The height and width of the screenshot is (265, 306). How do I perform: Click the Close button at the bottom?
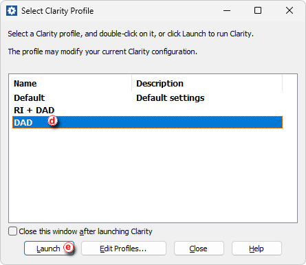click(x=199, y=249)
